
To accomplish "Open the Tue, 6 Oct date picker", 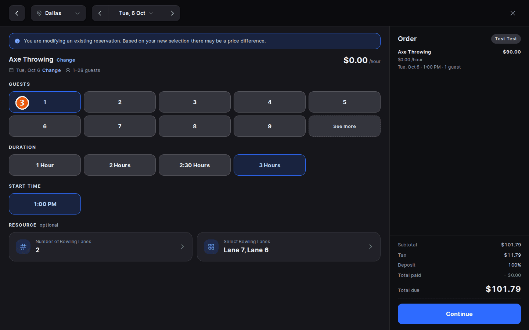I will [x=136, y=13].
